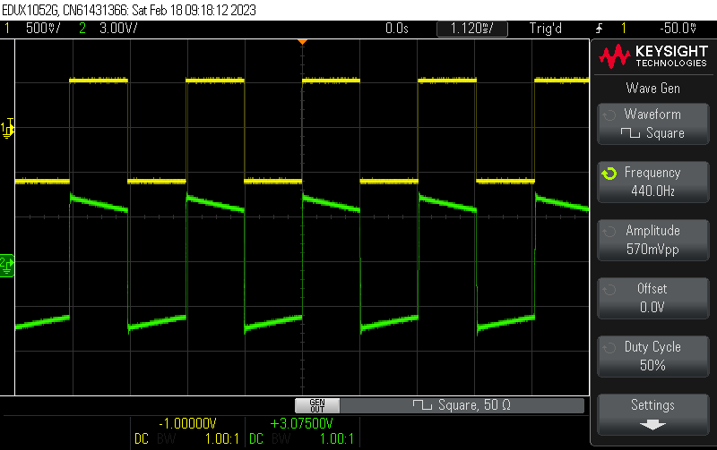Click the square wave icon in Waveform softkey
717x450 pixels.
(630, 133)
